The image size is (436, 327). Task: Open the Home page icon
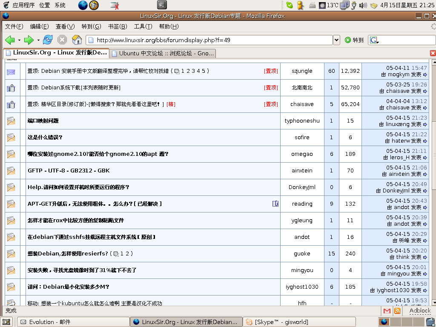pos(77,40)
